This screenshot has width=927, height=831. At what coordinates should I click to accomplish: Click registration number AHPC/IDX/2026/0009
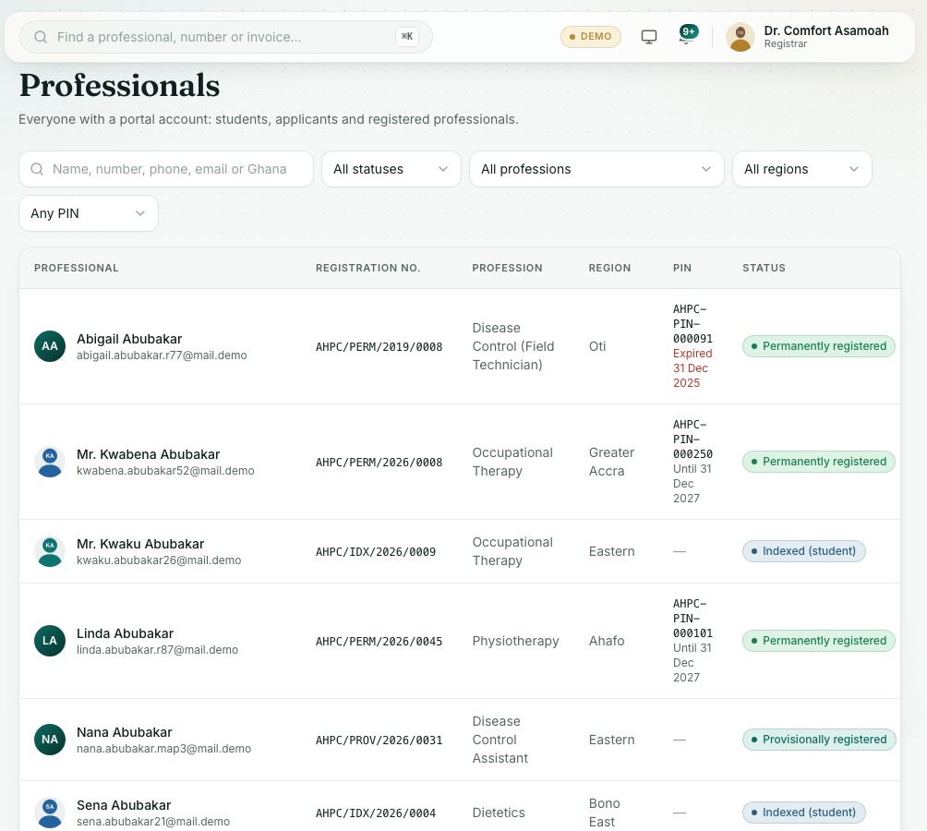coord(376,552)
